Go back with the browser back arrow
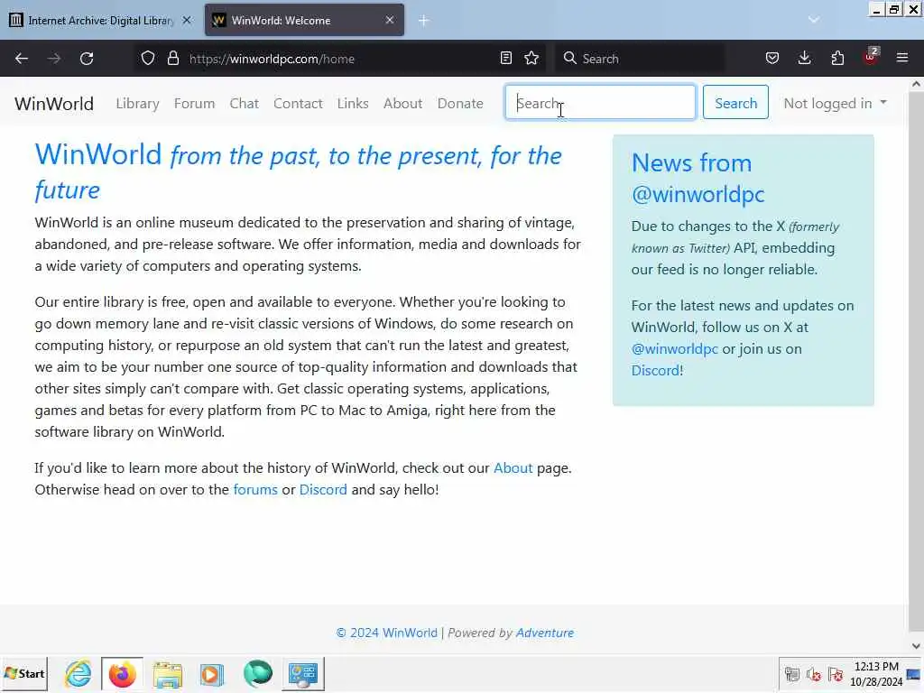Image resolution: width=924 pixels, height=693 pixels. click(x=22, y=59)
